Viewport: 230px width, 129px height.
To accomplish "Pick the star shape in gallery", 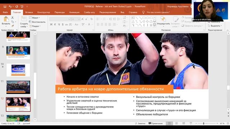I will tap(151, 25).
